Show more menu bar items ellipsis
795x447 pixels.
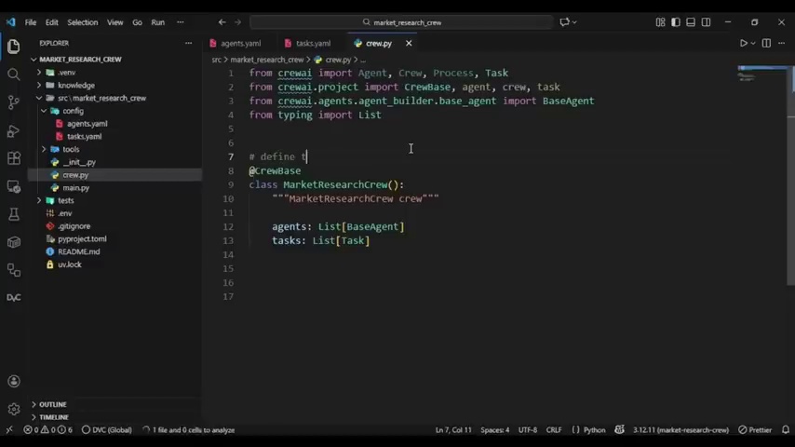click(180, 22)
